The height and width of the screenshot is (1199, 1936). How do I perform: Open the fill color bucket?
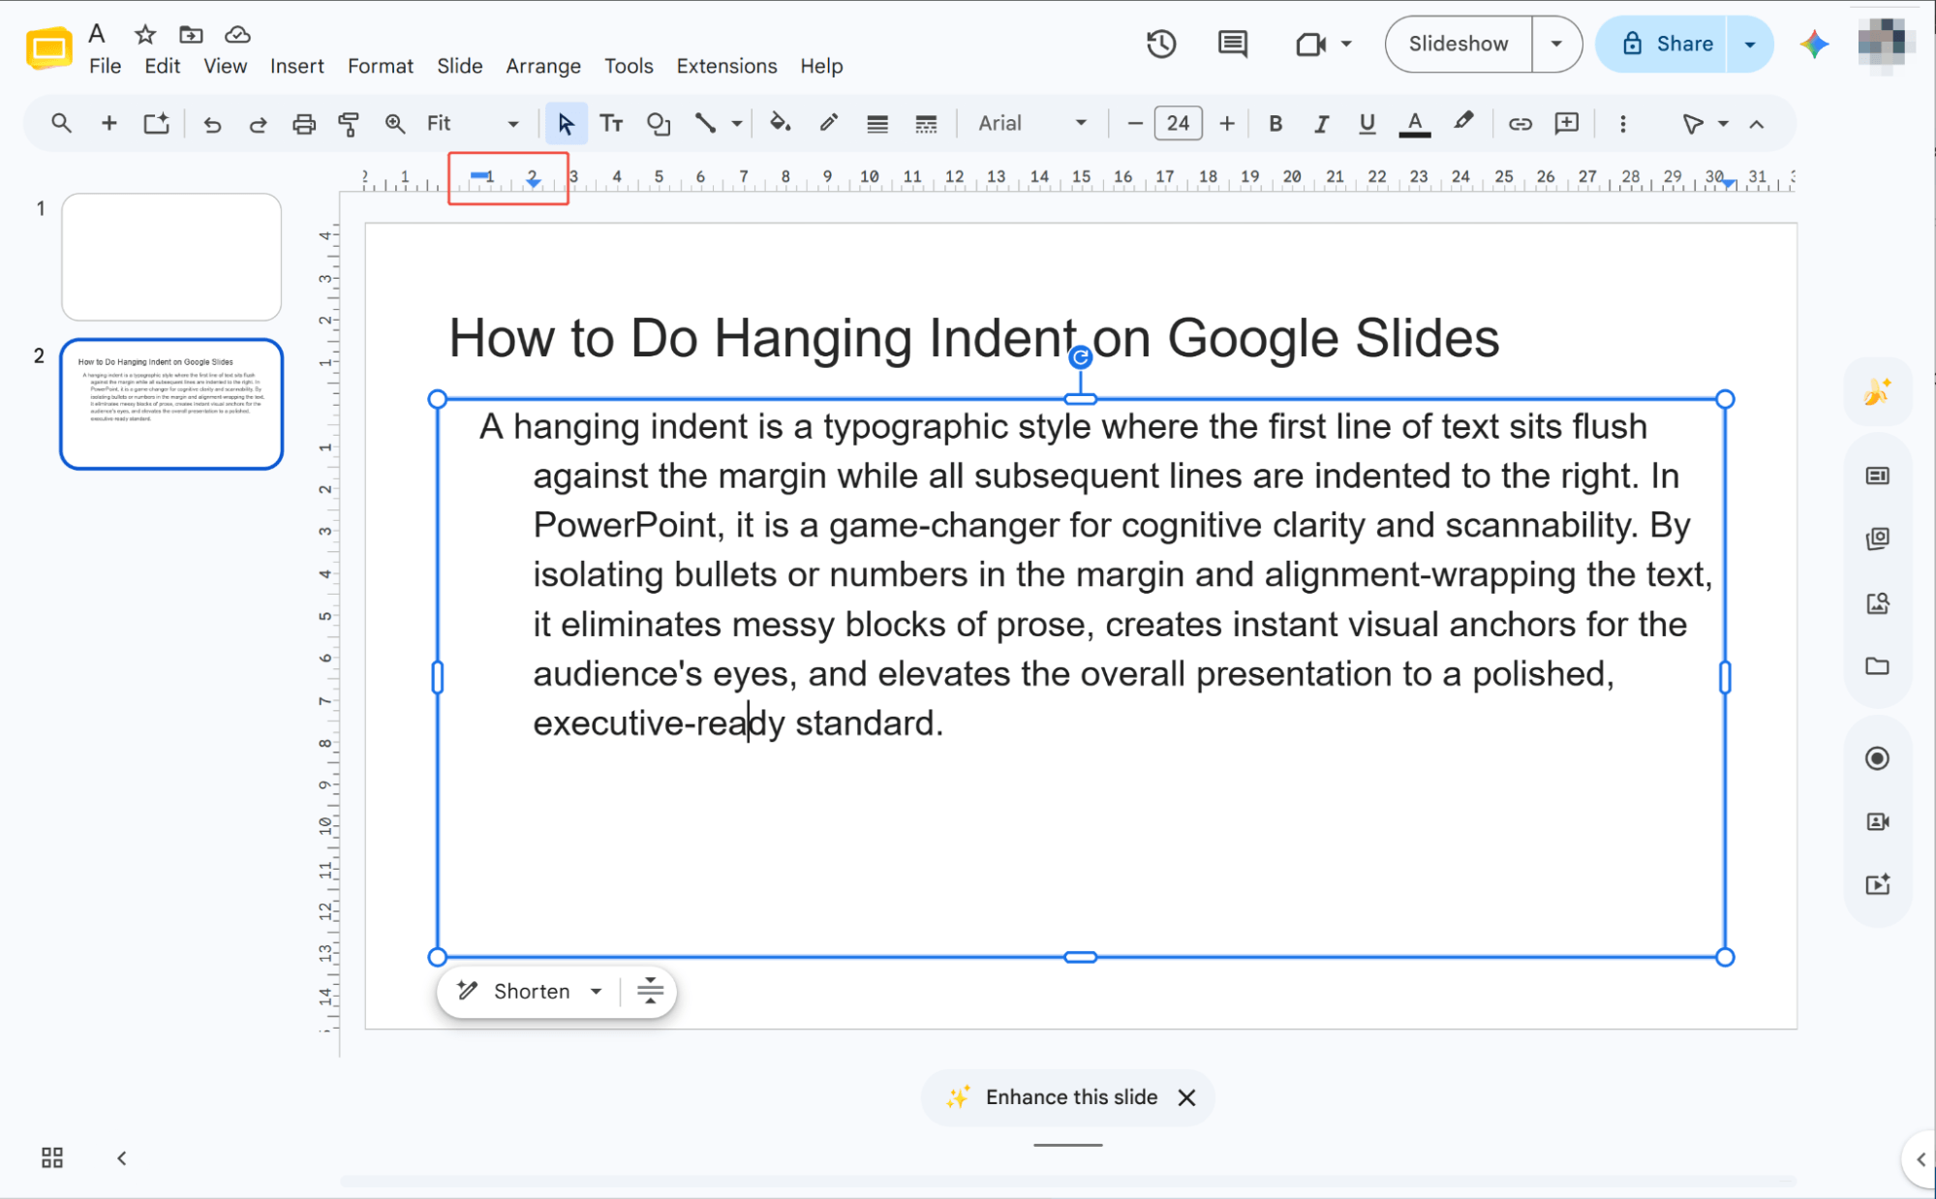781,123
